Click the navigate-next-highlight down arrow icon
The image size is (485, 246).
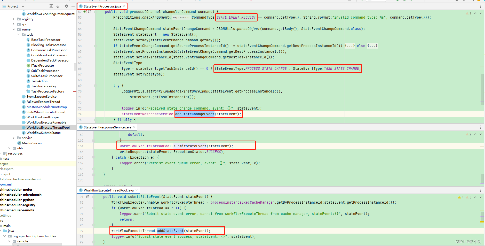click(x=480, y=13)
